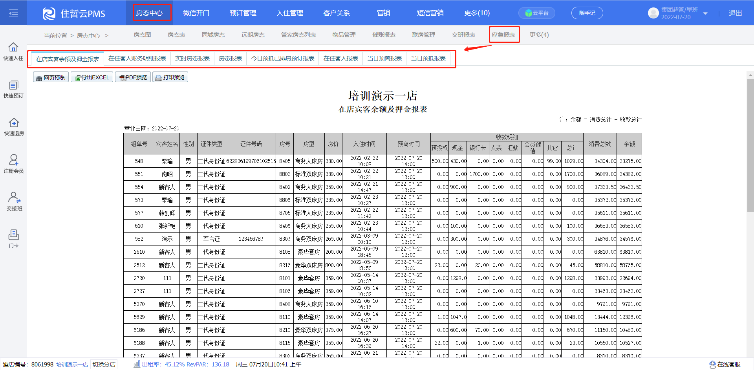Switch to 在住客人账务明细报表 tab
This screenshot has height=370, width=754.
point(137,59)
